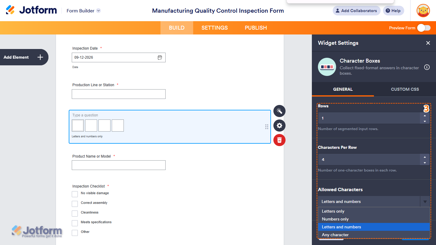Click the plus icon in Add Element
This screenshot has width=436, height=245.
pos(40,57)
